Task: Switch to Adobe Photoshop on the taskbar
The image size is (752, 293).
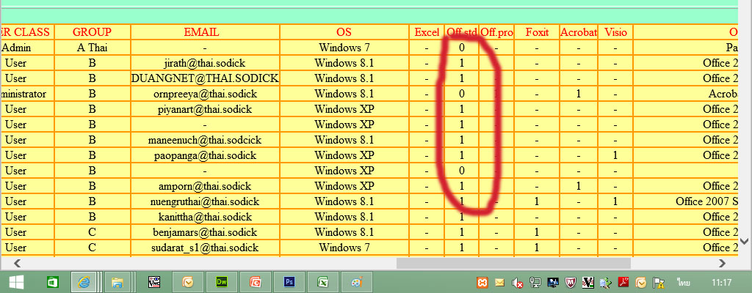Action: (289, 282)
